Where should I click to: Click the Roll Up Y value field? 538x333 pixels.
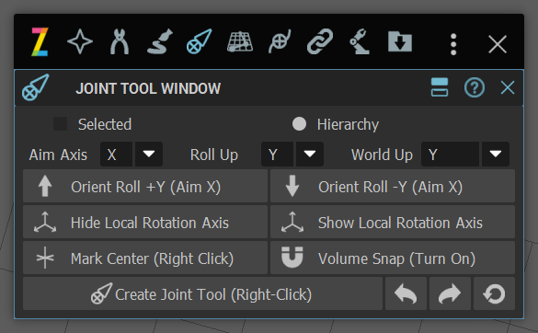click(x=277, y=155)
